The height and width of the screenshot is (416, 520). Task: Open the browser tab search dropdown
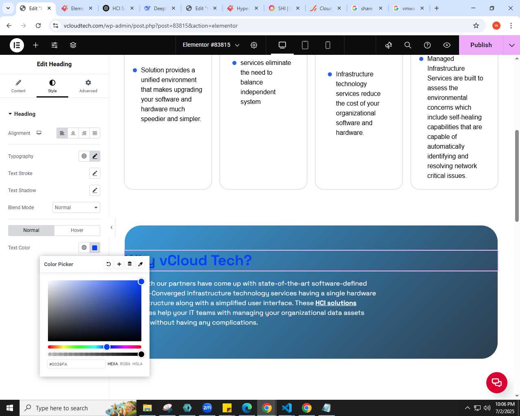tap(8, 8)
